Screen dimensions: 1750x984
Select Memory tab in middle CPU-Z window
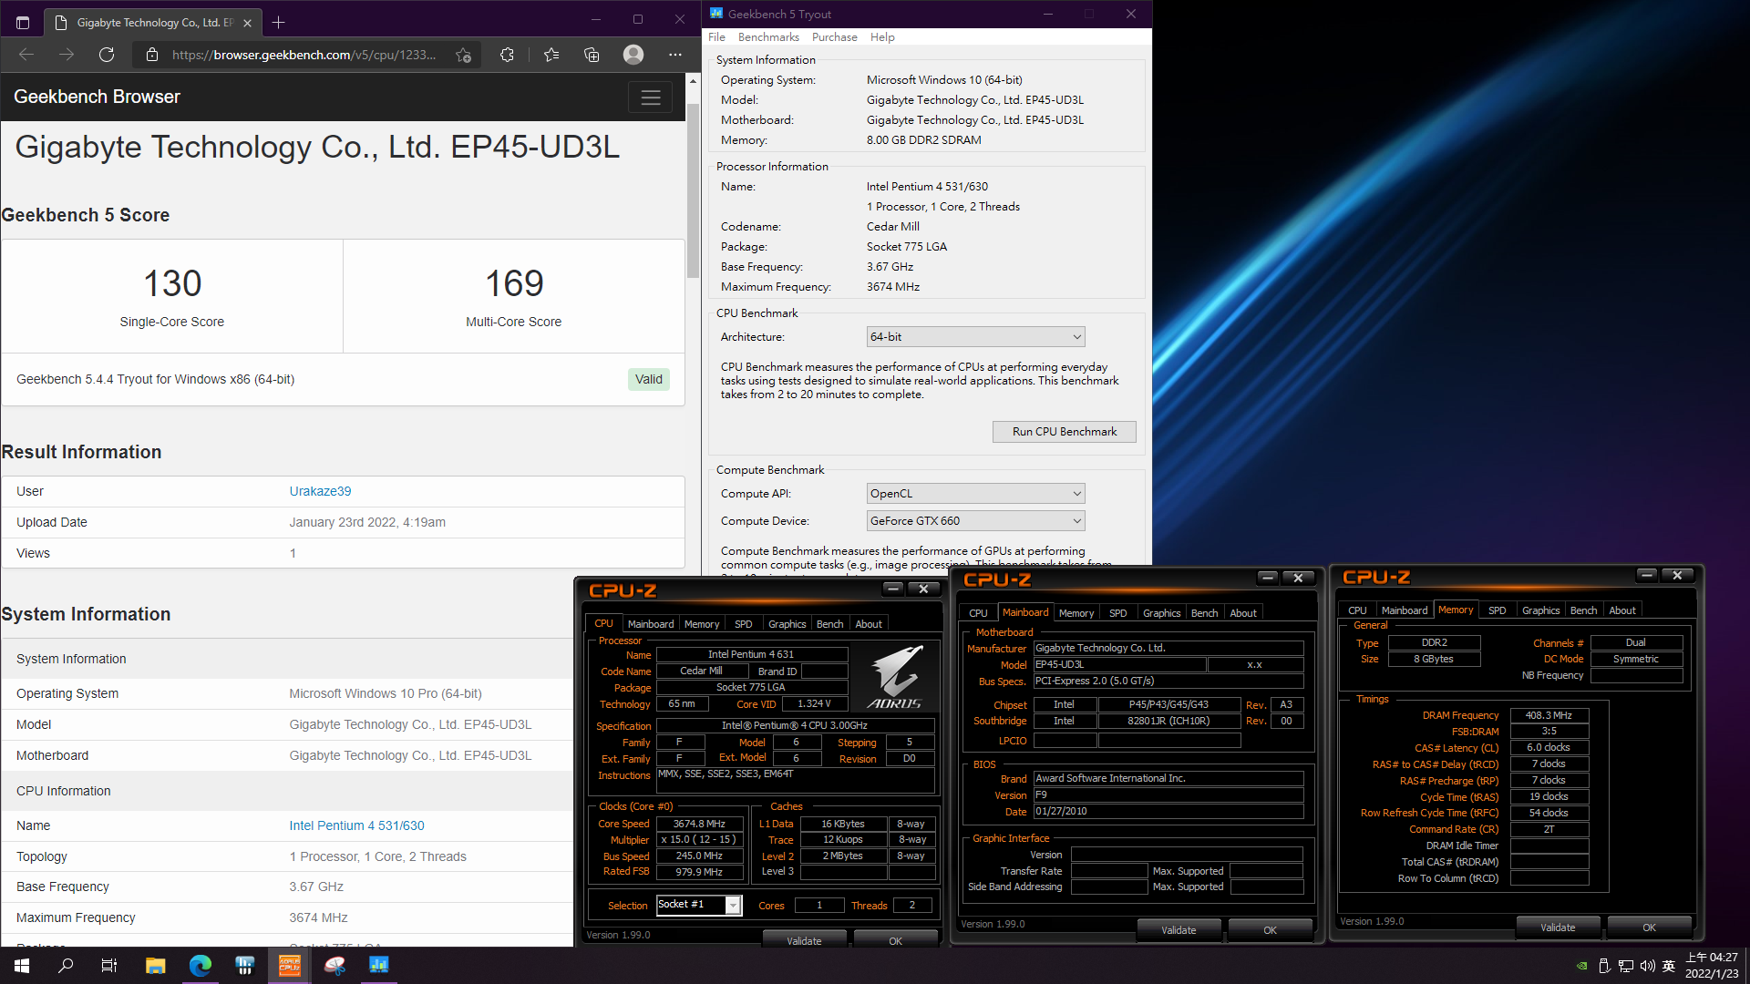(x=1076, y=613)
